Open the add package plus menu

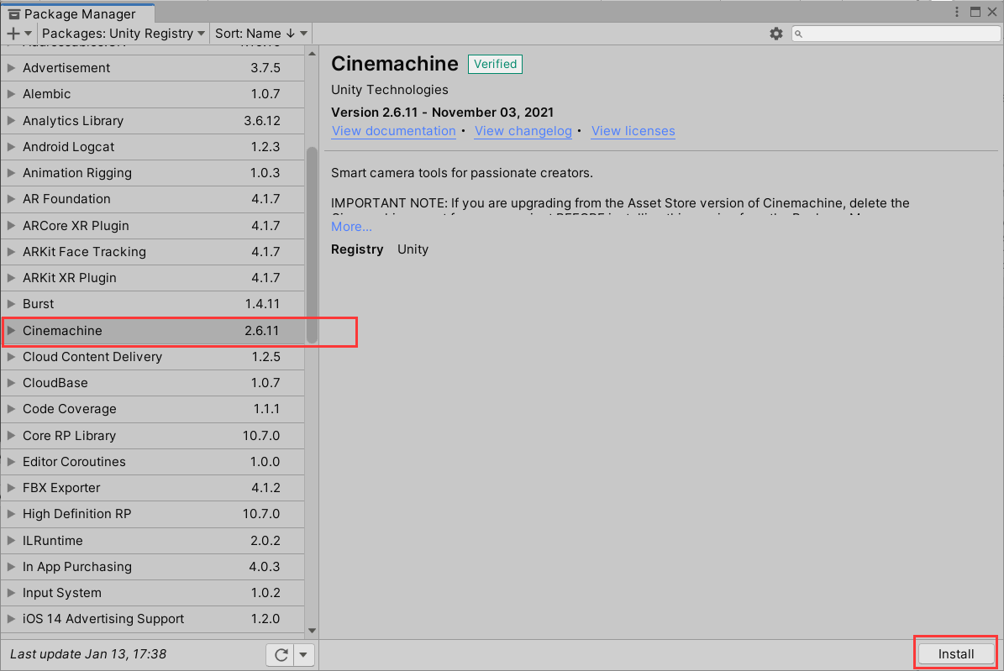18,34
